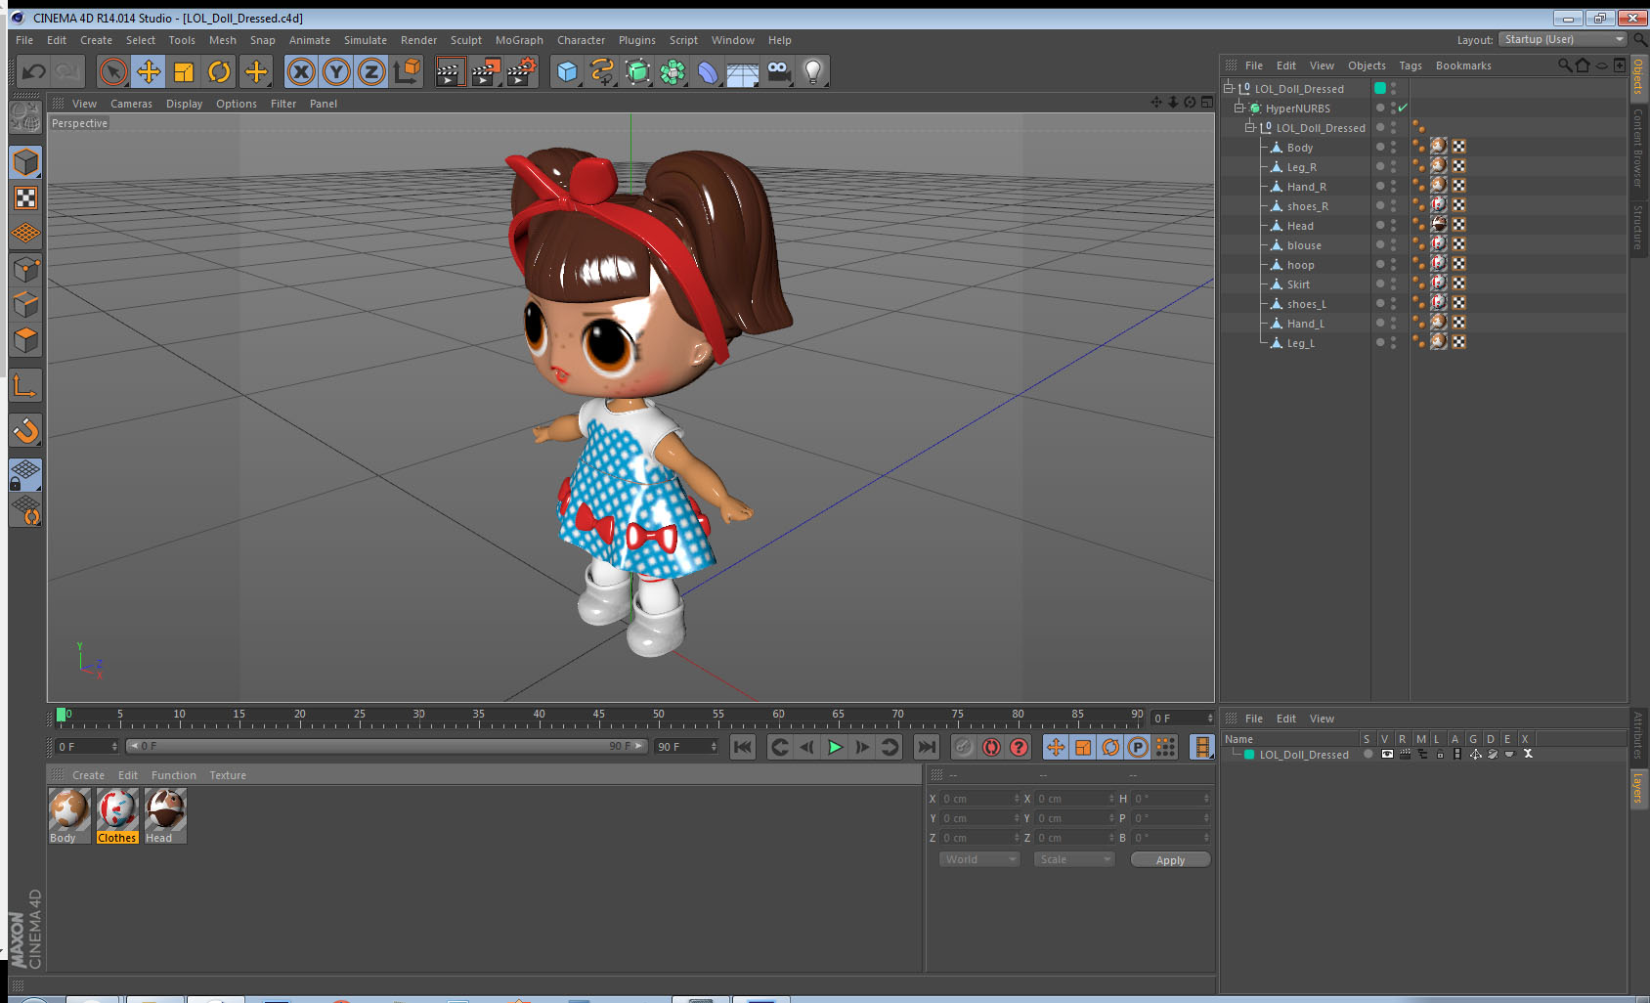The image size is (1650, 1003).
Task: Add Array modeling object icon
Action: 673,71
